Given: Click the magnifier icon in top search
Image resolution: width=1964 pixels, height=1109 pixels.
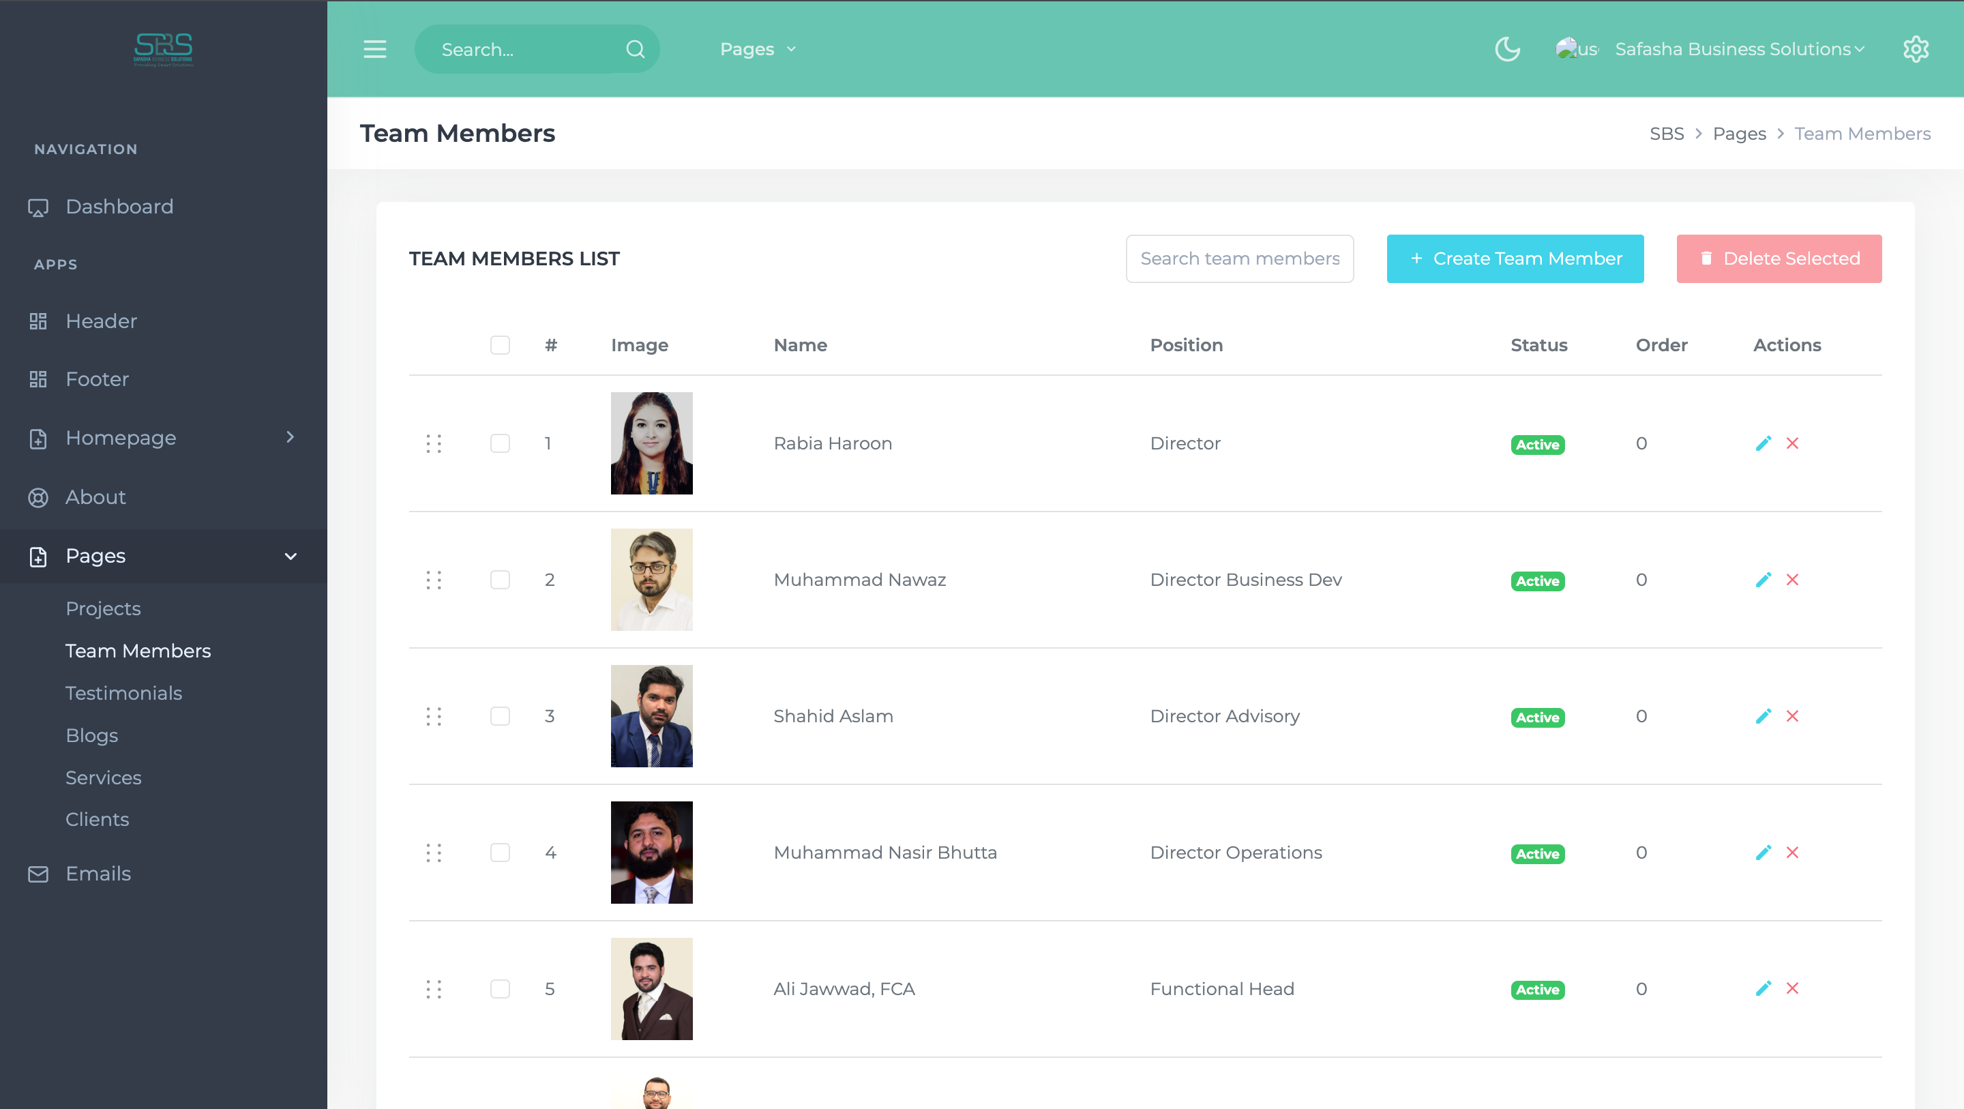Looking at the screenshot, I should tap(635, 50).
